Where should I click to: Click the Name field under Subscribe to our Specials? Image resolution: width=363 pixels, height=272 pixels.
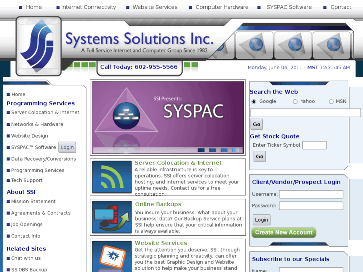311,270
